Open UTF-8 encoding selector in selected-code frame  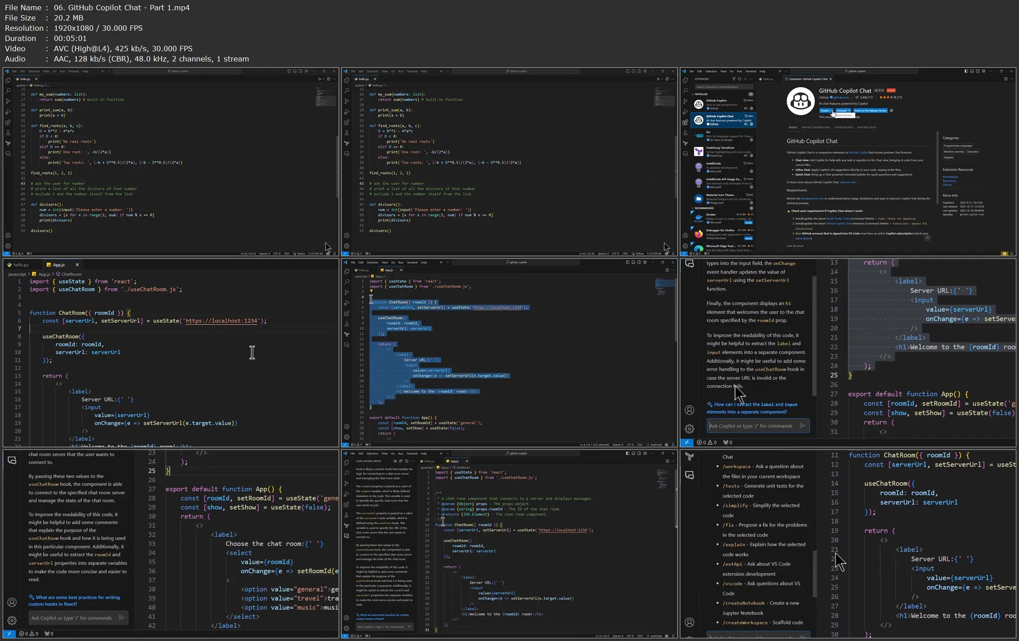[630, 445]
